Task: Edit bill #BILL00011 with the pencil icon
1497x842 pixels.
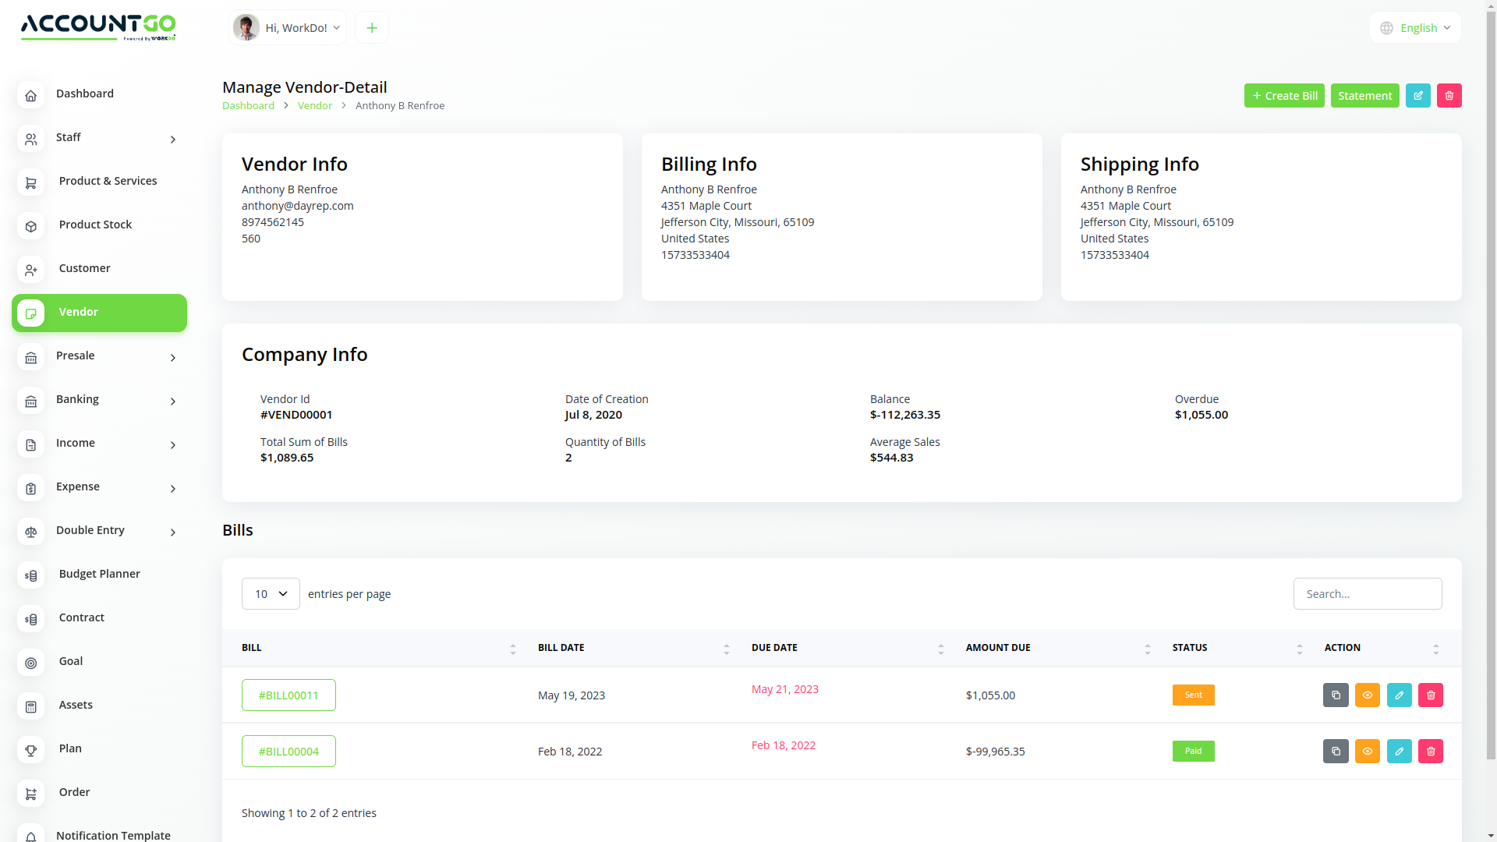Action: click(1399, 695)
